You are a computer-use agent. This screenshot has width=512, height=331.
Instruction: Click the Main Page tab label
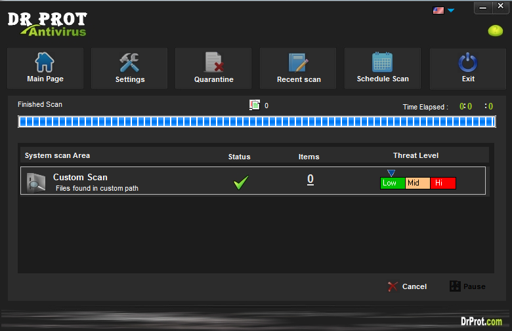(45, 79)
